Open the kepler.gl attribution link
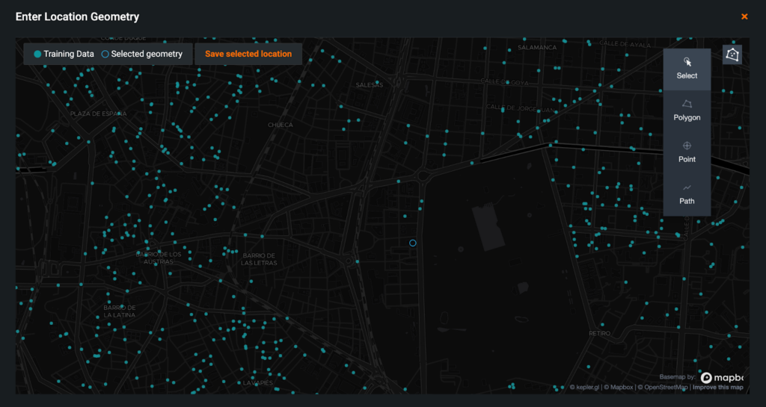Image resolution: width=766 pixels, height=407 pixels. [x=588, y=388]
